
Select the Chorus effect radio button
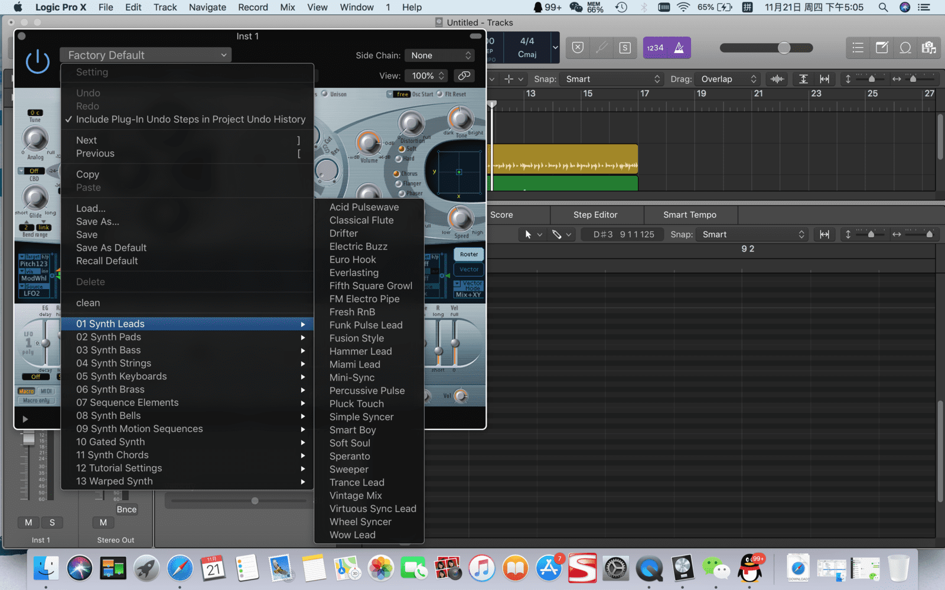396,173
